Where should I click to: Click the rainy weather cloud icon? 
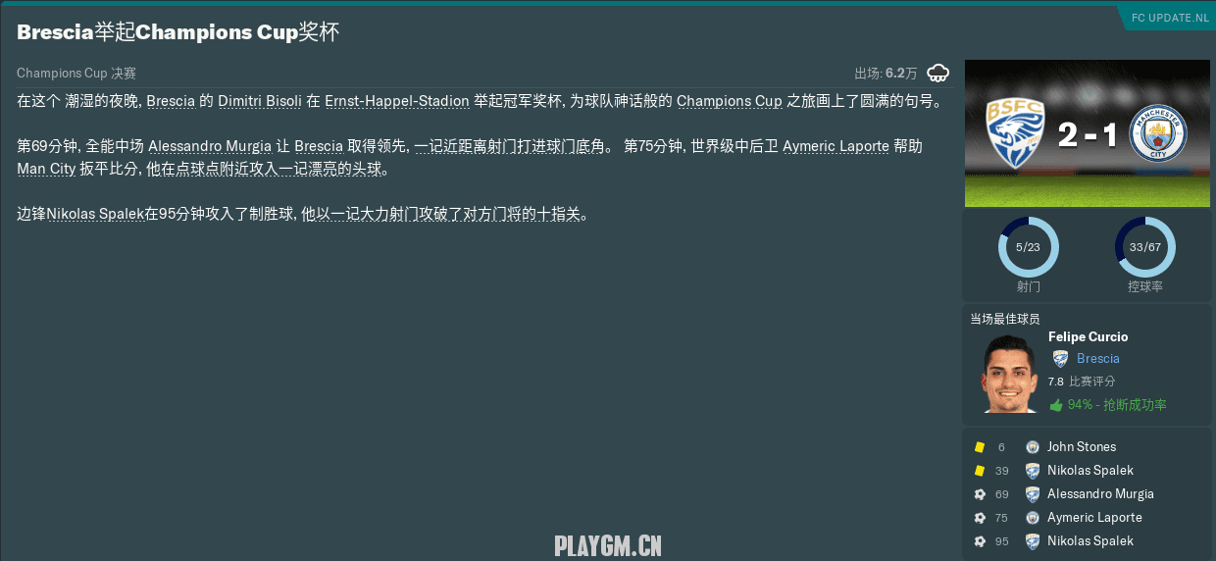click(x=937, y=73)
